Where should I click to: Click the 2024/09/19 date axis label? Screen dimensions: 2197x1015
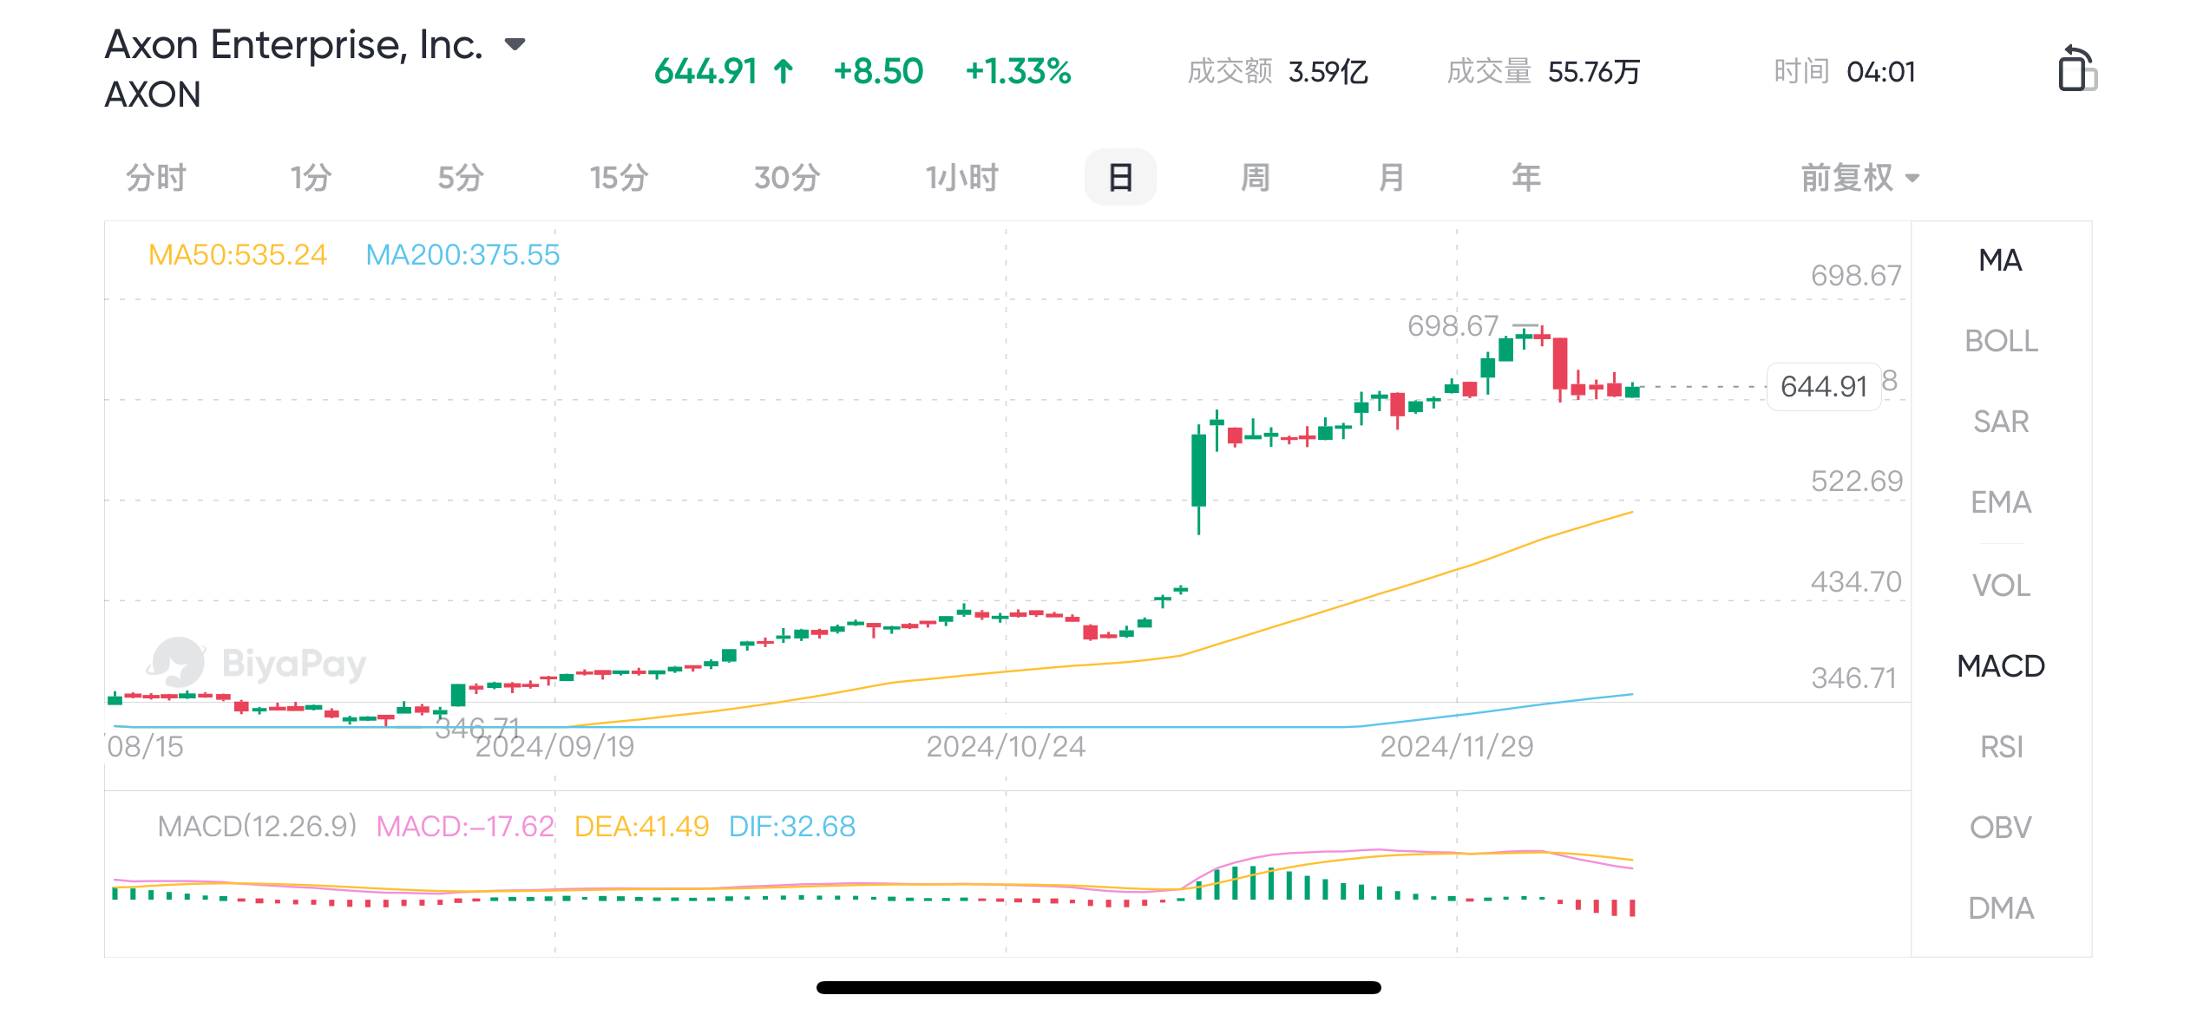pos(554,747)
